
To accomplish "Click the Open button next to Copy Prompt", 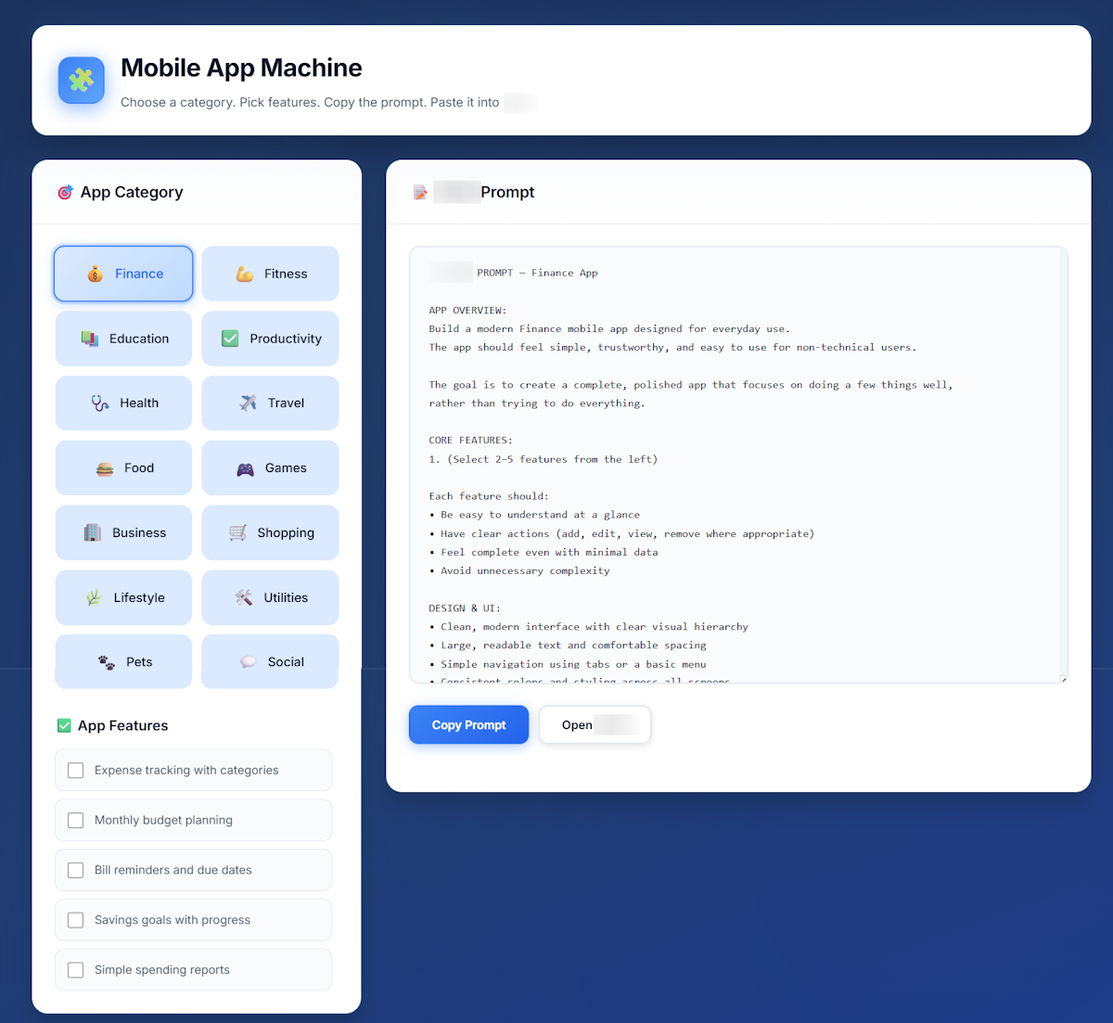I will (x=595, y=725).
